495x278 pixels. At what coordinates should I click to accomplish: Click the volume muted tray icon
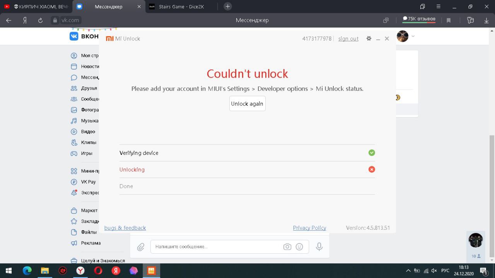point(434,271)
